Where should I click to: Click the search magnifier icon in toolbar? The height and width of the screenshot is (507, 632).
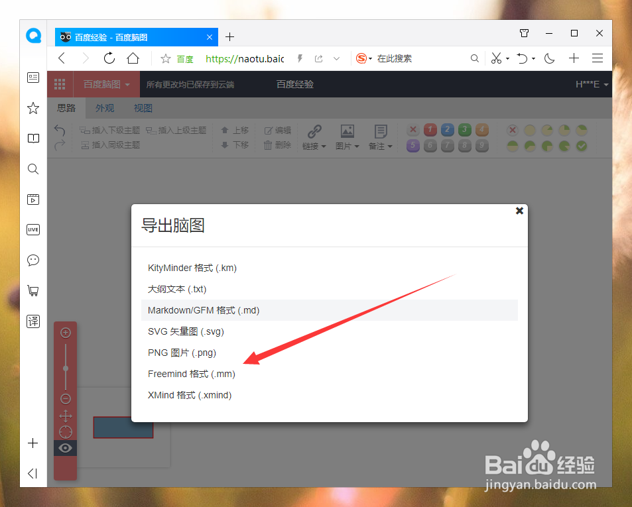tap(474, 58)
